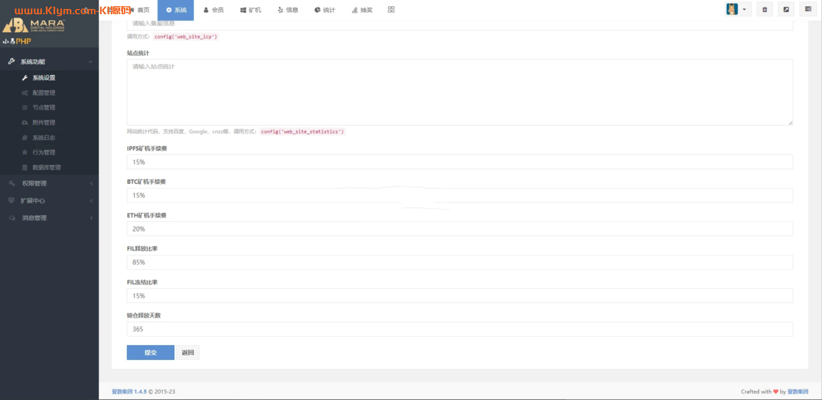
Task: Click the open-in-new-window arrow icon
Action: [x=786, y=9]
